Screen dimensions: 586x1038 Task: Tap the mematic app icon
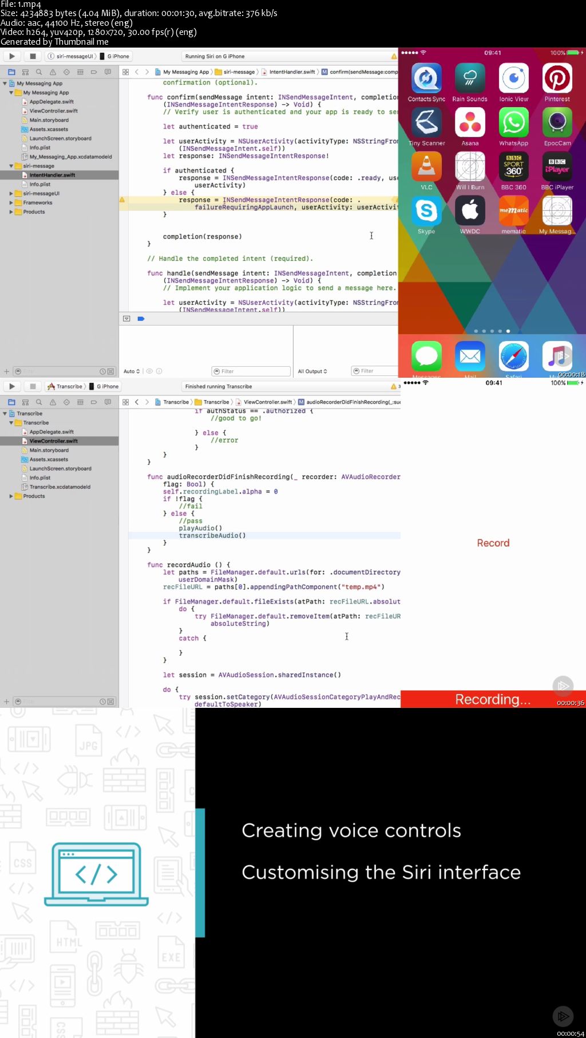tap(514, 210)
